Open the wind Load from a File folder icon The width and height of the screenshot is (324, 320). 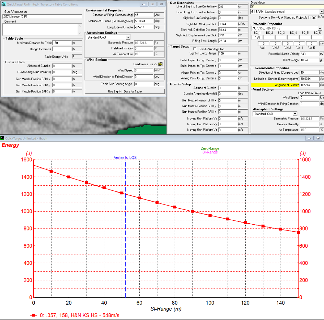[x=161, y=64]
